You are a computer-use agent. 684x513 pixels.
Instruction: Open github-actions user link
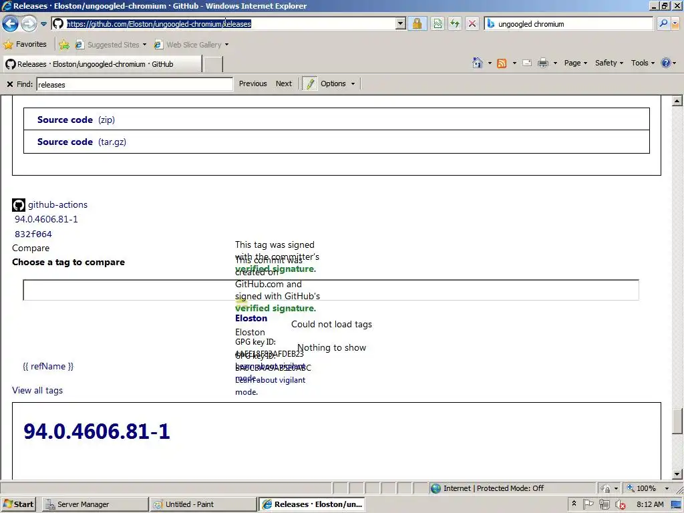click(57, 204)
